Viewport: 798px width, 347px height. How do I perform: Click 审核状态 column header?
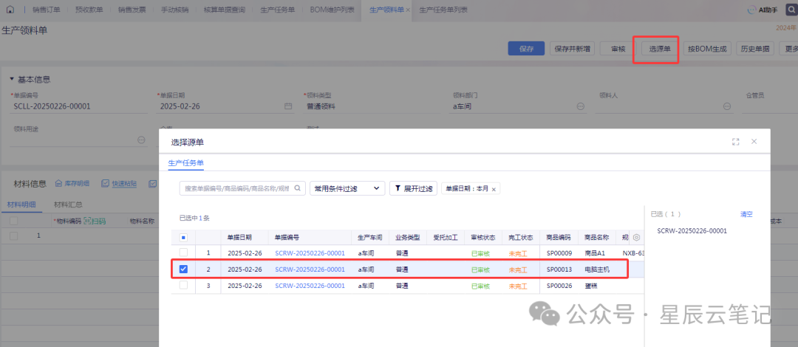point(483,237)
